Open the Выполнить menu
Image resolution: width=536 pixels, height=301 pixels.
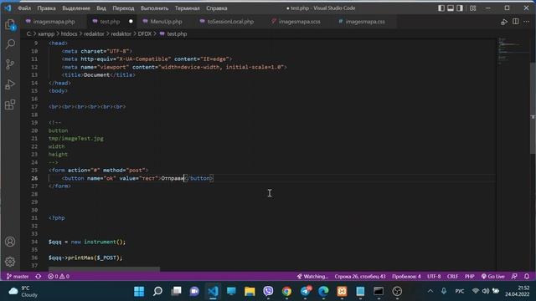(154, 8)
